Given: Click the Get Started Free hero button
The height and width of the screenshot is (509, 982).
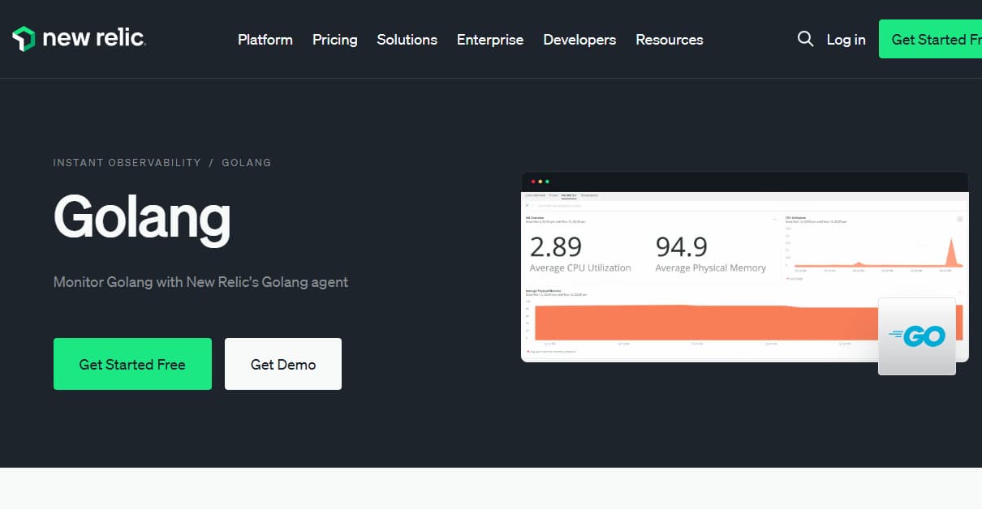Looking at the screenshot, I should point(132,363).
